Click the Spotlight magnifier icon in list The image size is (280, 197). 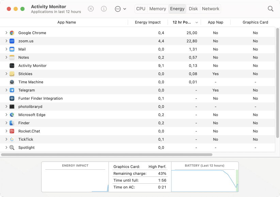click(x=12, y=147)
